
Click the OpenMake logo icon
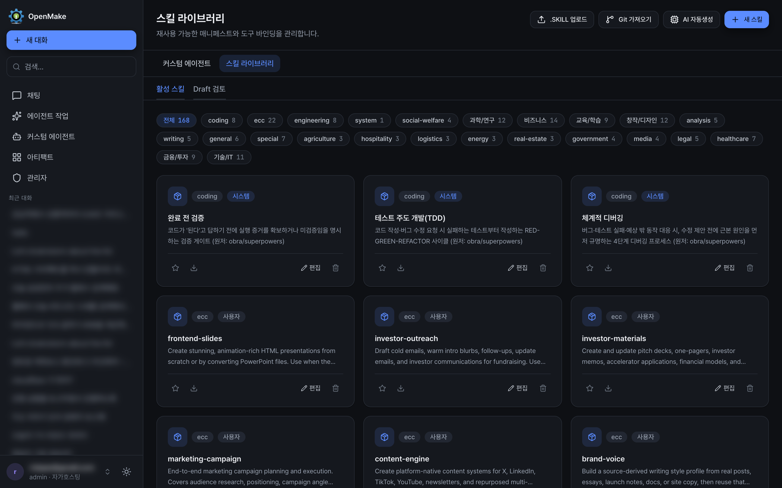tap(16, 16)
